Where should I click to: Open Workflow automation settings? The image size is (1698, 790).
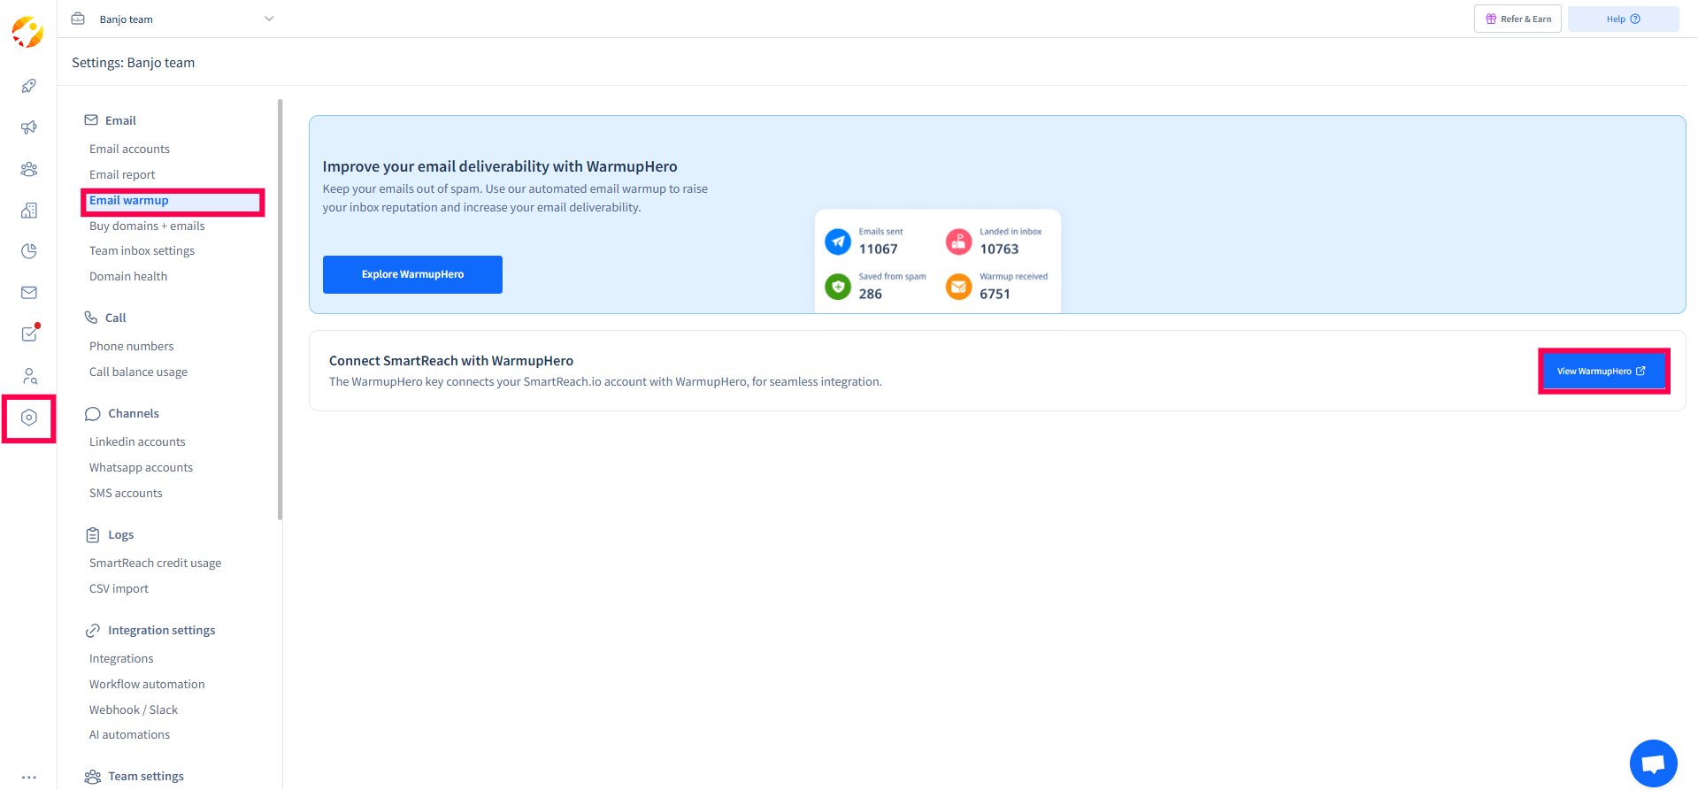click(147, 684)
